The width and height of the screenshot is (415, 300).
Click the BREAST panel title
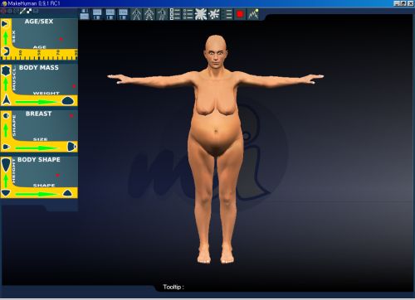pos(38,114)
